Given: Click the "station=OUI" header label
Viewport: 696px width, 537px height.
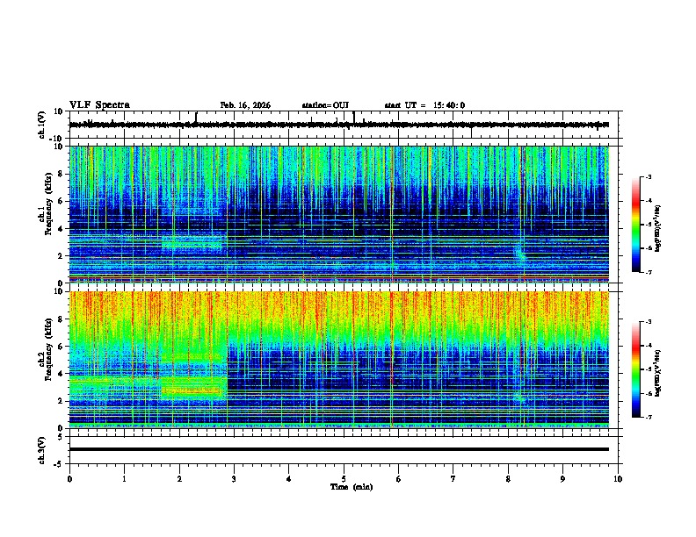Looking at the screenshot, I should coord(325,105).
